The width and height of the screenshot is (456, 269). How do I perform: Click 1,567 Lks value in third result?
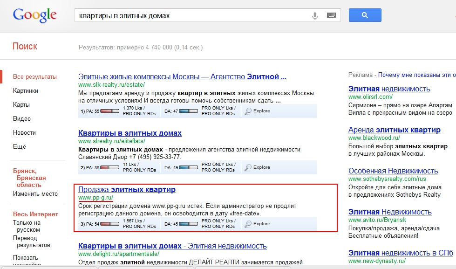pyautogui.click(x=134, y=221)
